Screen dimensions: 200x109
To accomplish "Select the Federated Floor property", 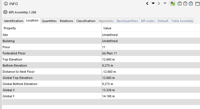I will pos(14,53).
